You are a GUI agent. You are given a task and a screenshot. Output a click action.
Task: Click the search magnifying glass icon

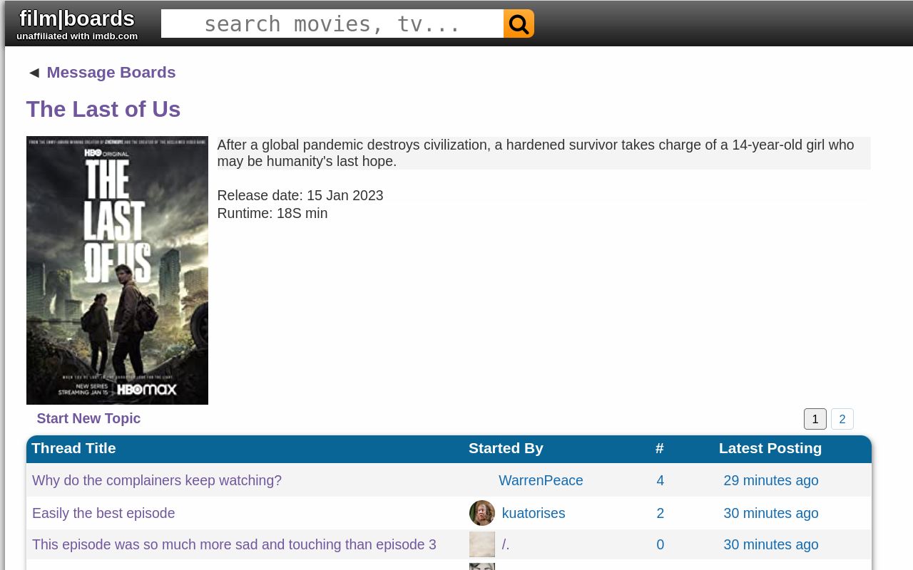[x=518, y=24]
